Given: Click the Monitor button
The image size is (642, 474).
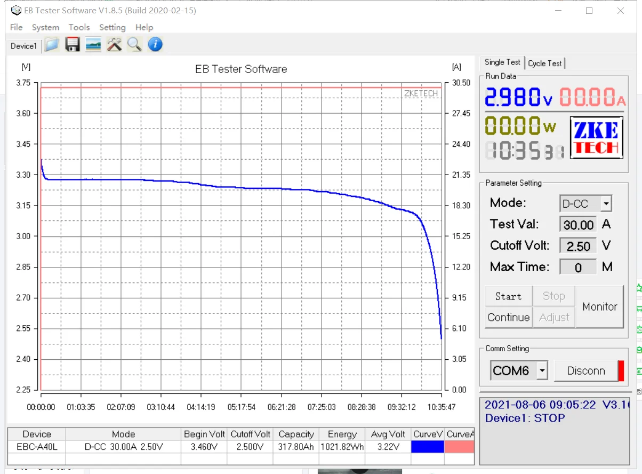Looking at the screenshot, I should [599, 307].
